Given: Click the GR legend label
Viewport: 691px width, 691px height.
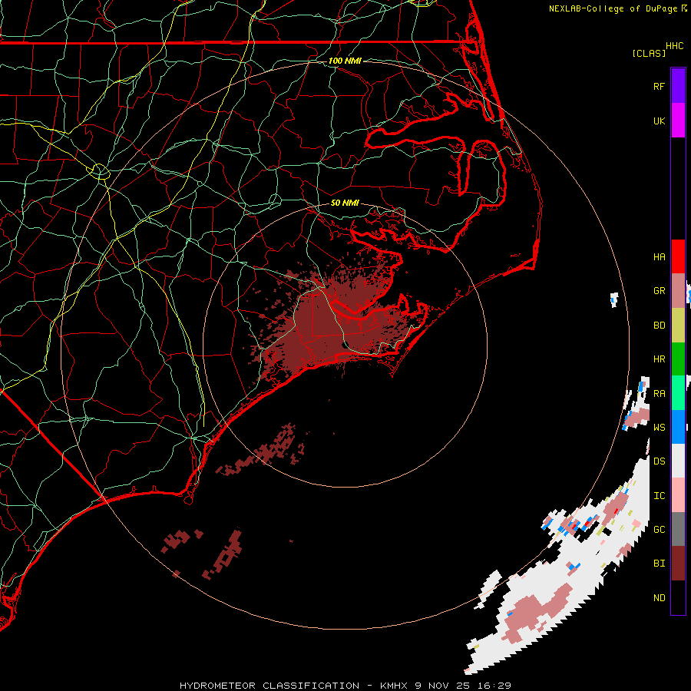Looking at the screenshot, I should click(659, 291).
